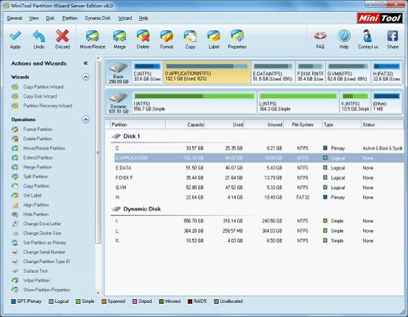
Task: Open the View menu
Action: (34, 18)
